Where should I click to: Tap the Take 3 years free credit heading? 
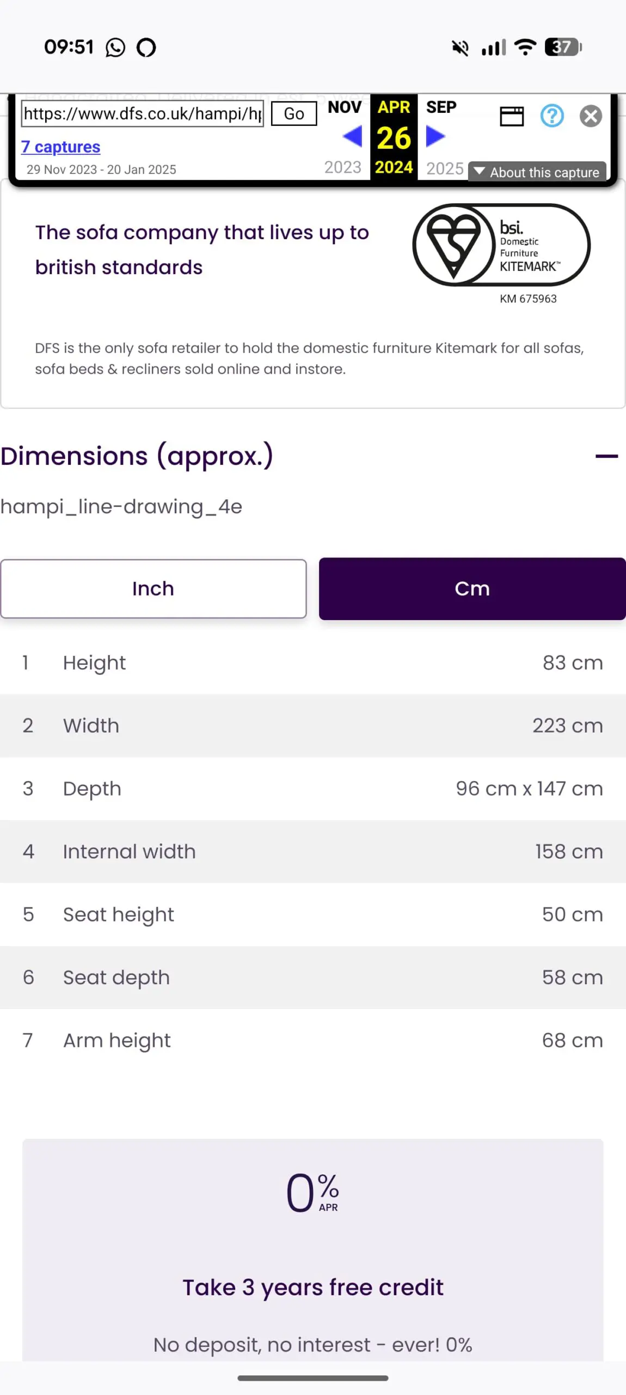click(x=313, y=1287)
